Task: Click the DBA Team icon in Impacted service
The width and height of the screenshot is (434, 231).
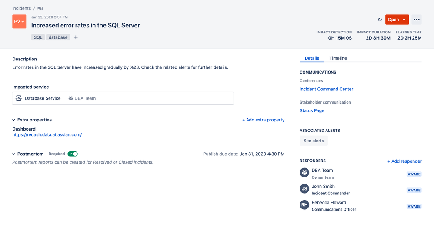Action: [x=70, y=98]
